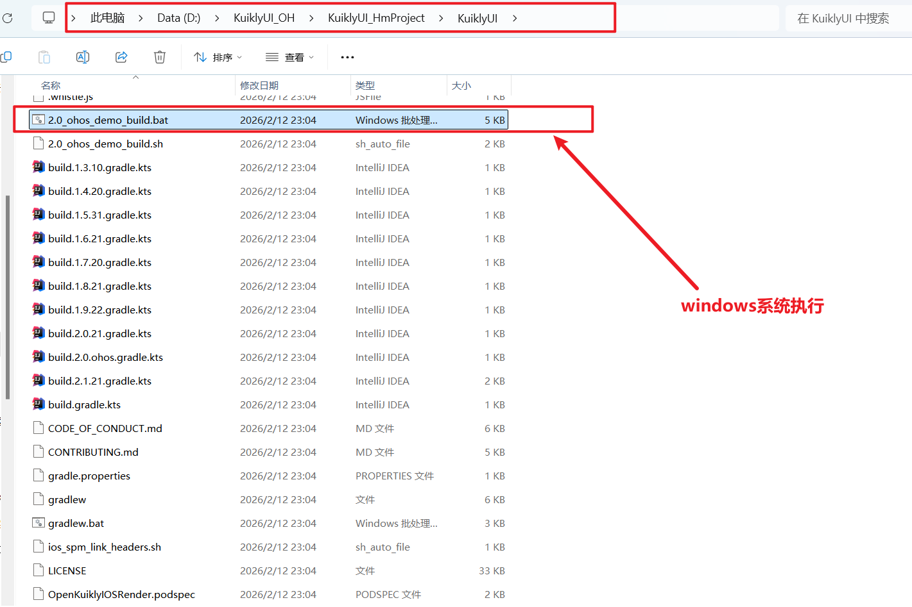This screenshot has width=912, height=607.
Task: Select file name build.gradle.kts
Action: point(84,404)
